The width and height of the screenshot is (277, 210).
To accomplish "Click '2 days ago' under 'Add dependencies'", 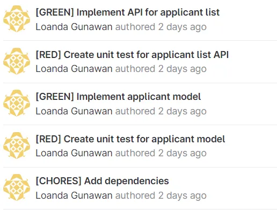I will pyautogui.click(x=183, y=196).
